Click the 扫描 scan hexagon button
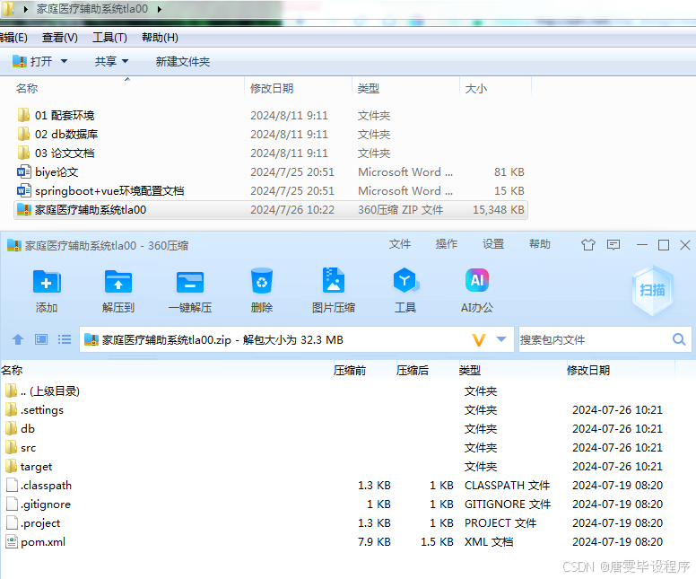 652,290
